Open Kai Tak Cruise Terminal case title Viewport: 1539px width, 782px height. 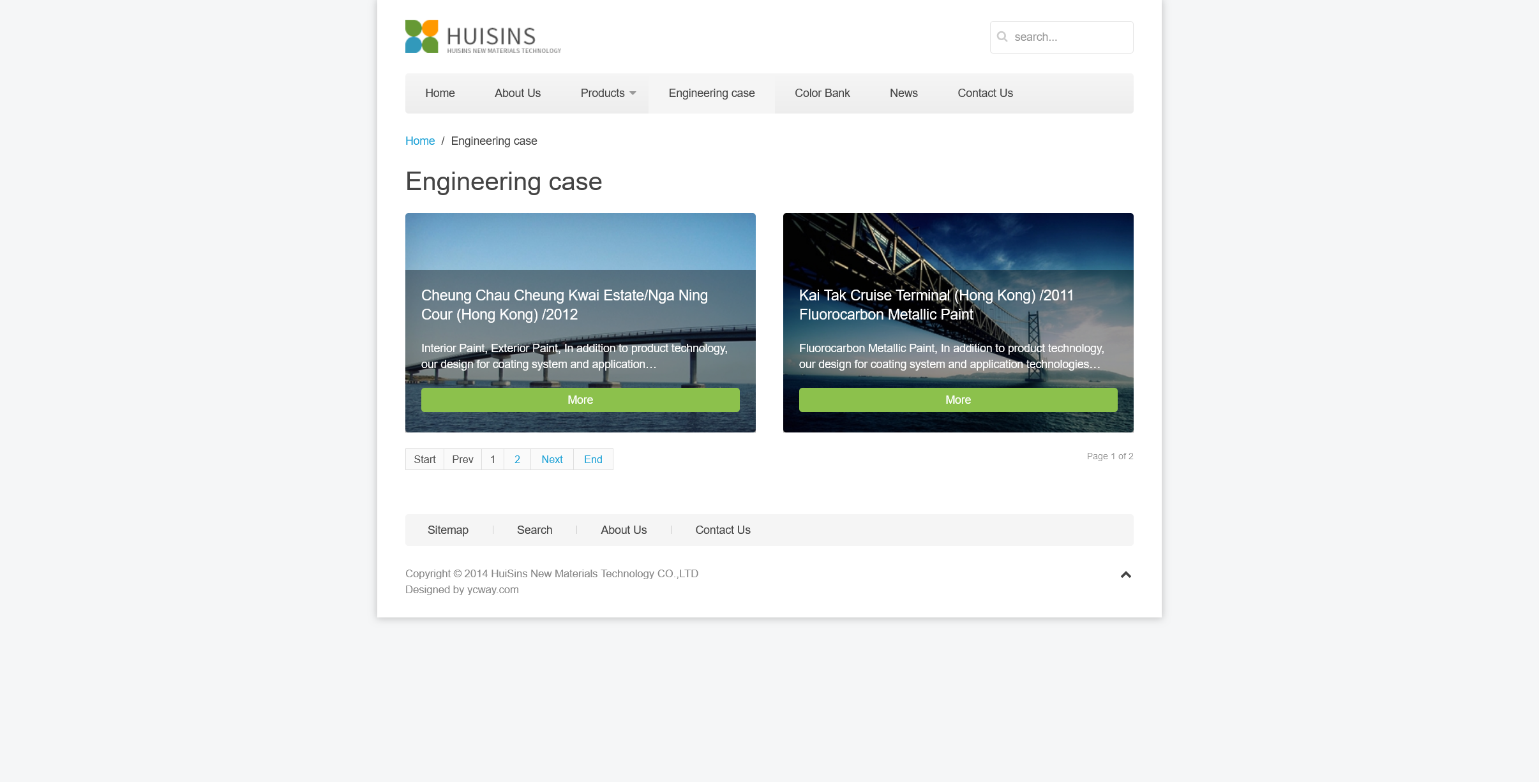coord(936,305)
